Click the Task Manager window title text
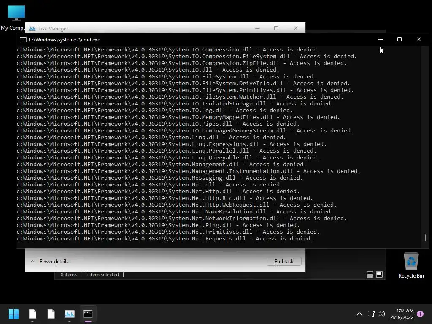The image size is (432, 324). point(53,28)
